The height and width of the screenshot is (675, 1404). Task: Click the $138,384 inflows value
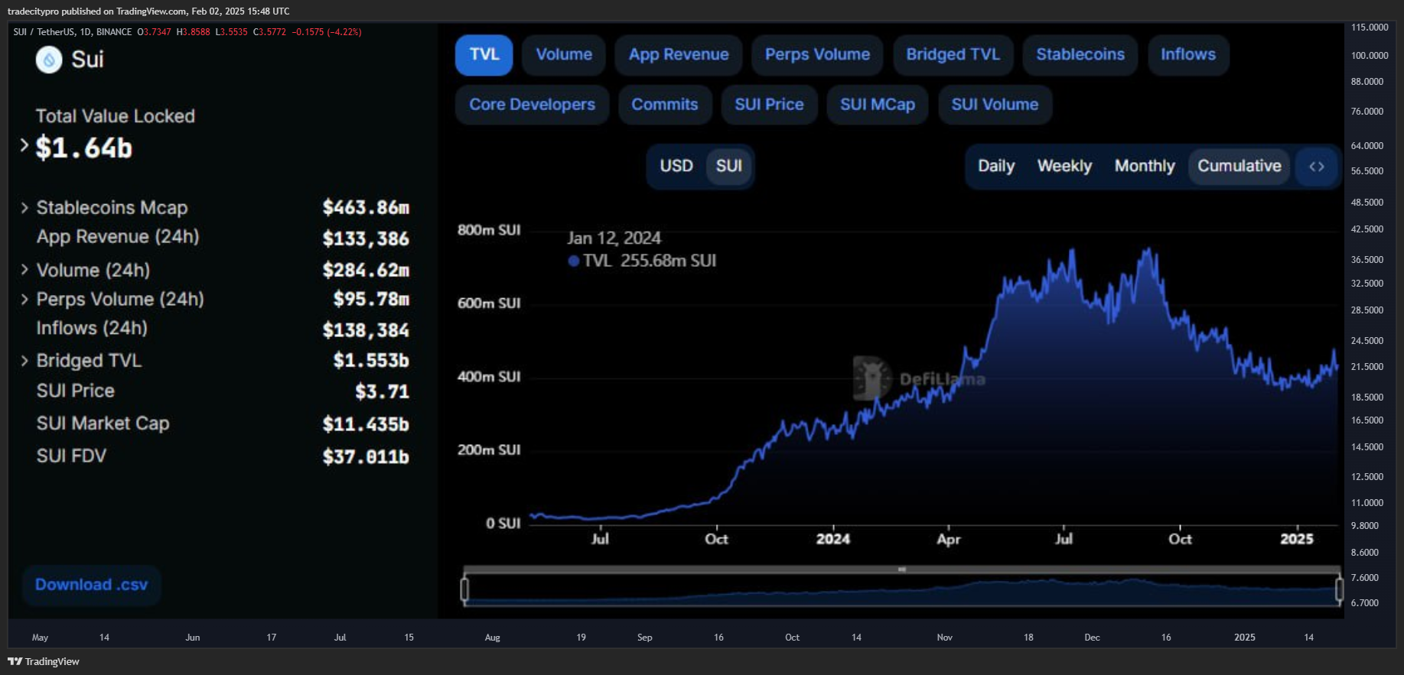click(x=366, y=330)
